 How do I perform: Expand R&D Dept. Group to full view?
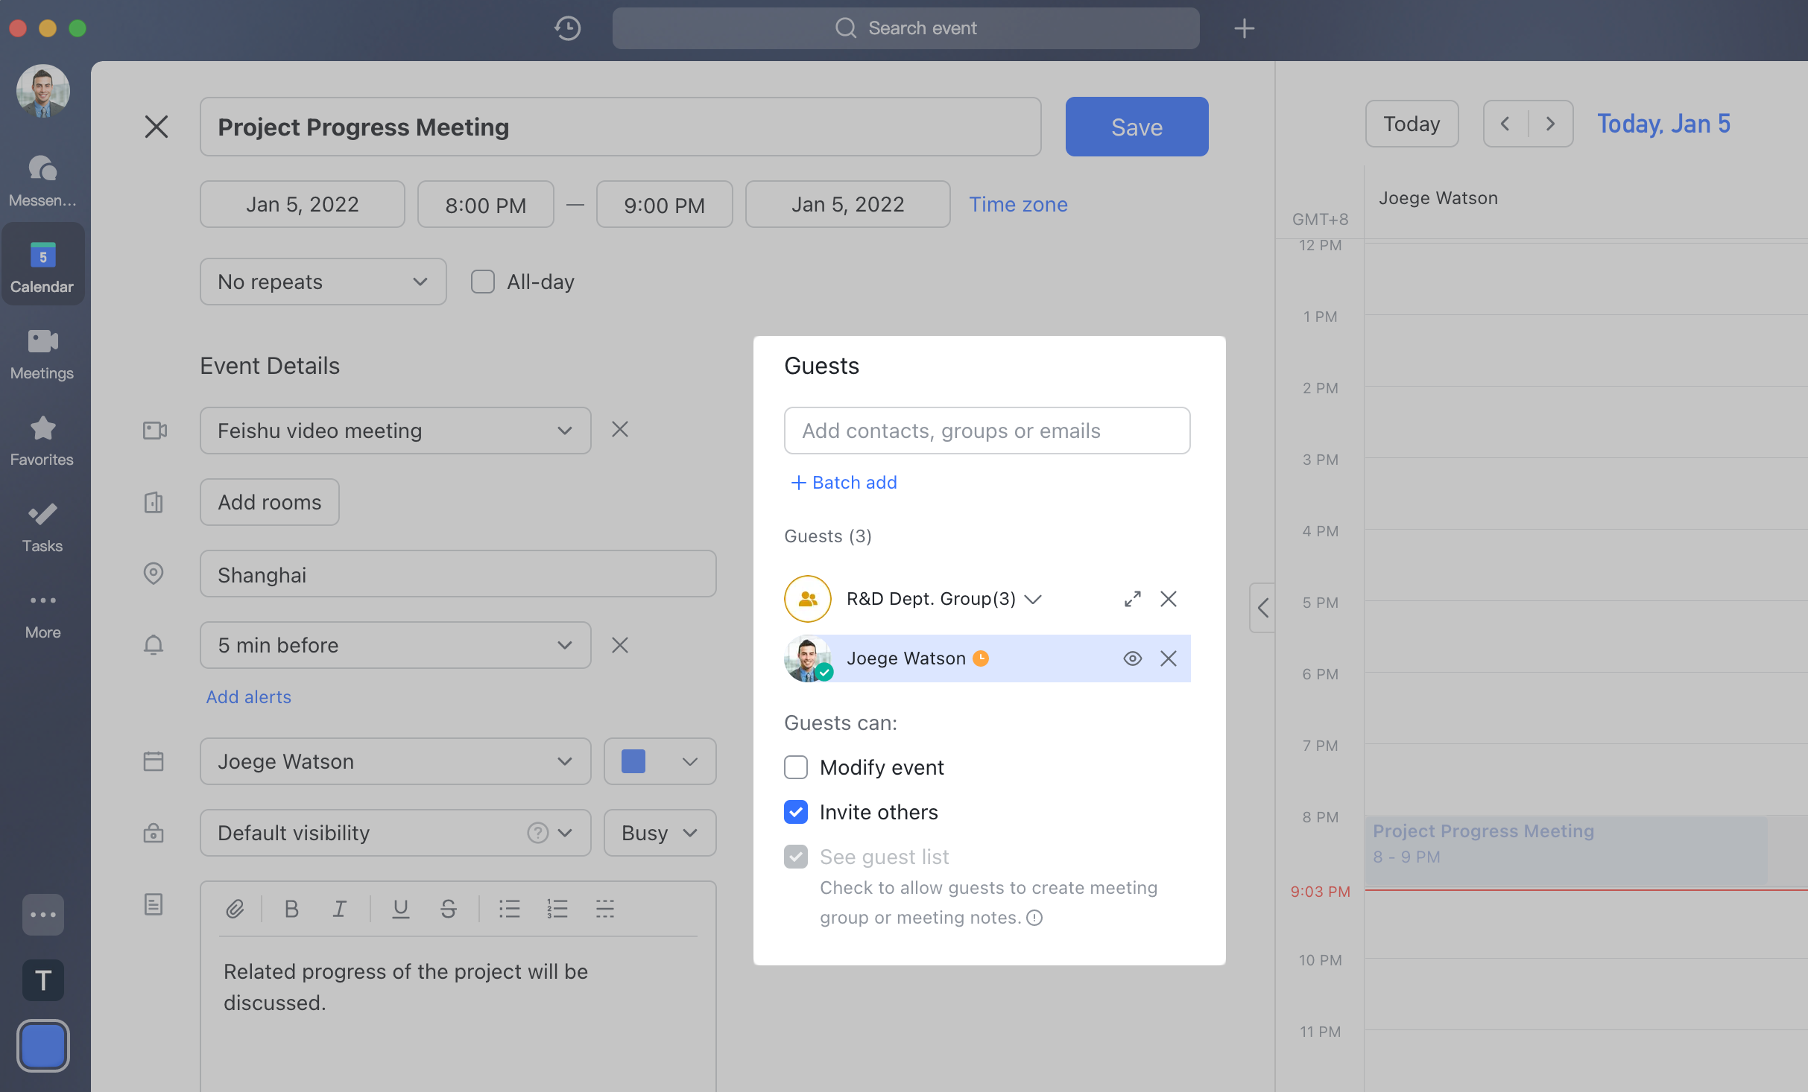click(1132, 599)
